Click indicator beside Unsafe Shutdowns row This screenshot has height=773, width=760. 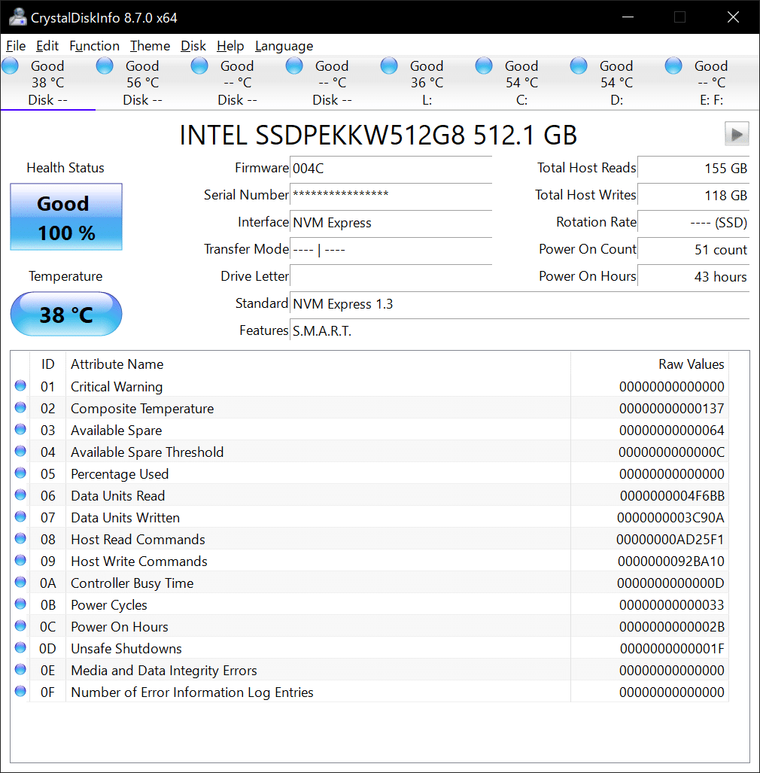point(20,647)
